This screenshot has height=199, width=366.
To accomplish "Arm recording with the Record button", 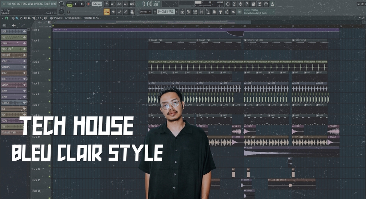I will 88,4.
